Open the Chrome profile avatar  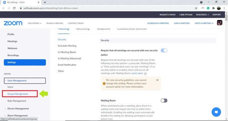pos(219,8)
